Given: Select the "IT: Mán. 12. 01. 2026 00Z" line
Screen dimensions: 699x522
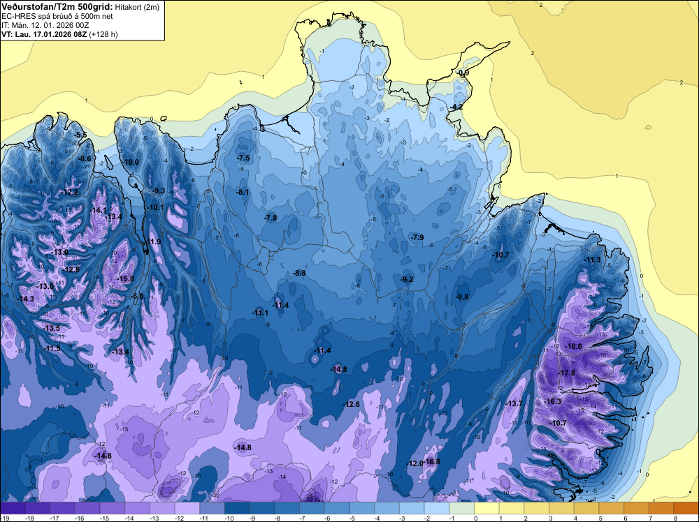Looking at the screenshot, I should (45, 25).
